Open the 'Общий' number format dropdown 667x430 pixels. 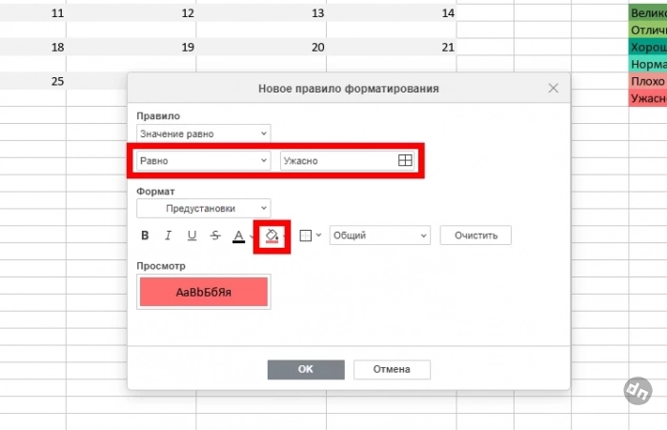coord(379,235)
